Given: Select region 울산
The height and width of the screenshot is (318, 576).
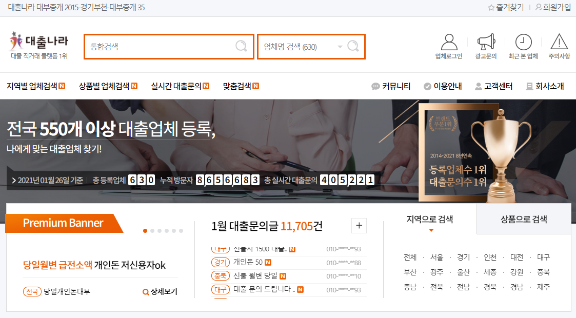Looking at the screenshot, I should (x=463, y=272).
